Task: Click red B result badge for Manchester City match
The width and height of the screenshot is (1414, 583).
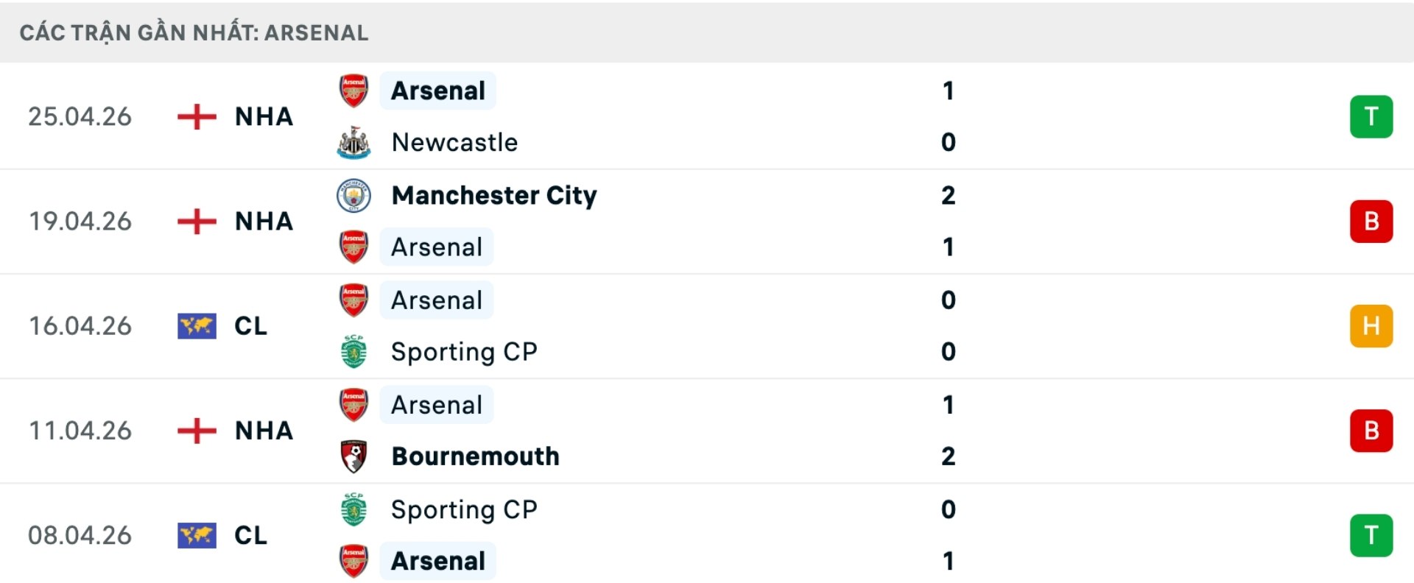Action: pyautogui.click(x=1371, y=221)
